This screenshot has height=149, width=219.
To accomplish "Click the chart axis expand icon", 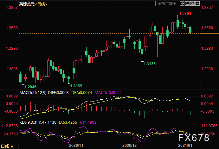I will tap(192, 3).
